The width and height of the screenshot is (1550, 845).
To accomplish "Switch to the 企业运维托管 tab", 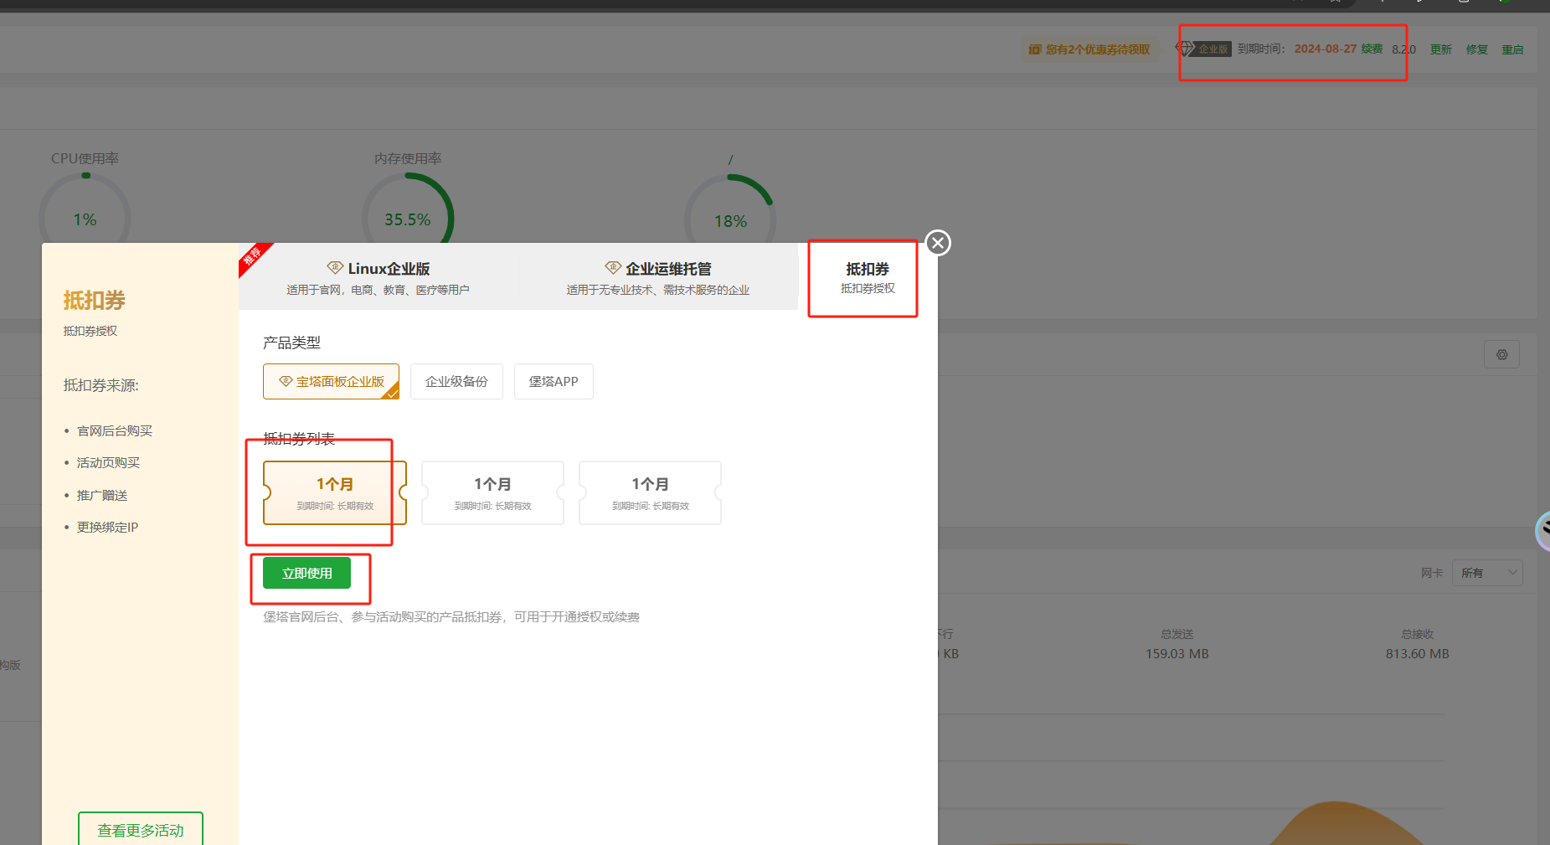I will 658,276.
